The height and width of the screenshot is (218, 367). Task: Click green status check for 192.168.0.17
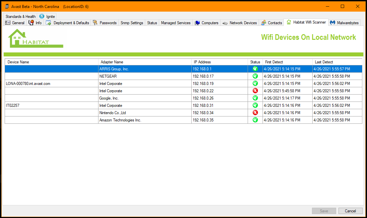[x=255, y=76]
